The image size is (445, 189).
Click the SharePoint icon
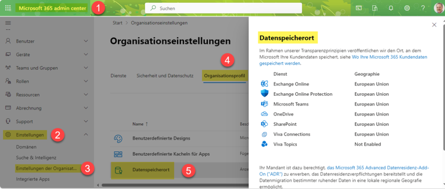[x=264, y=124]
